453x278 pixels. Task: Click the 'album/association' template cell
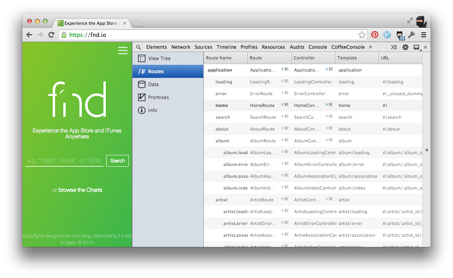[358, 176]
